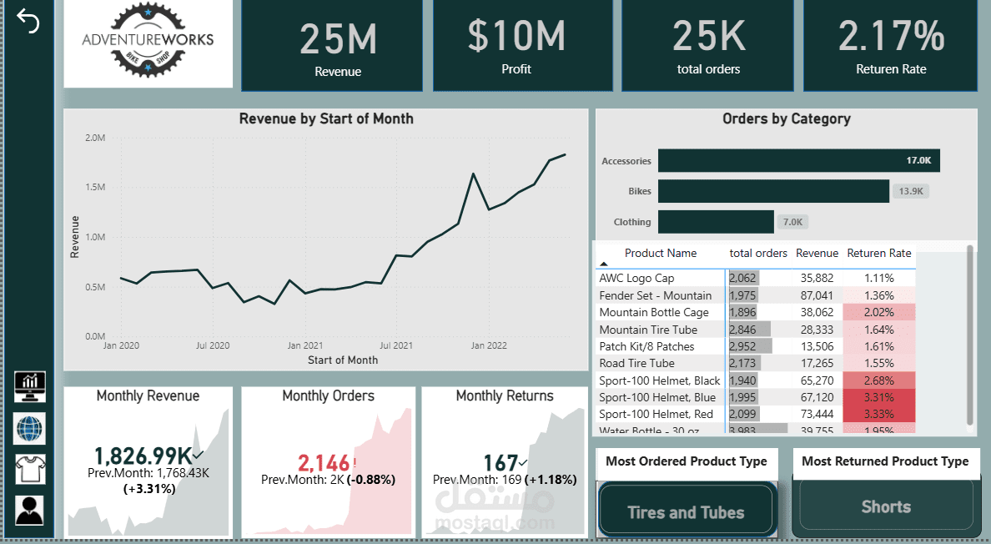
Task: Click the Monthly Orders card title
Action: 328,395
